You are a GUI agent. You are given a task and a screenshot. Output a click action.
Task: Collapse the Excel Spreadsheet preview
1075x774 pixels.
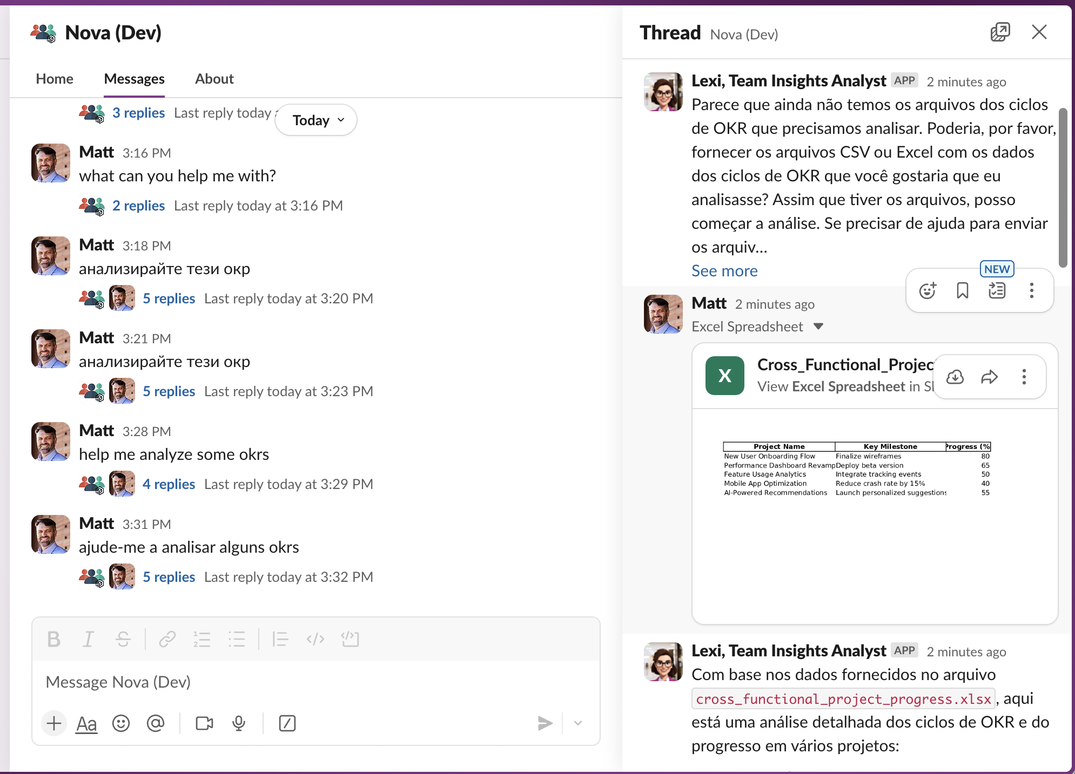click(819, 327)
